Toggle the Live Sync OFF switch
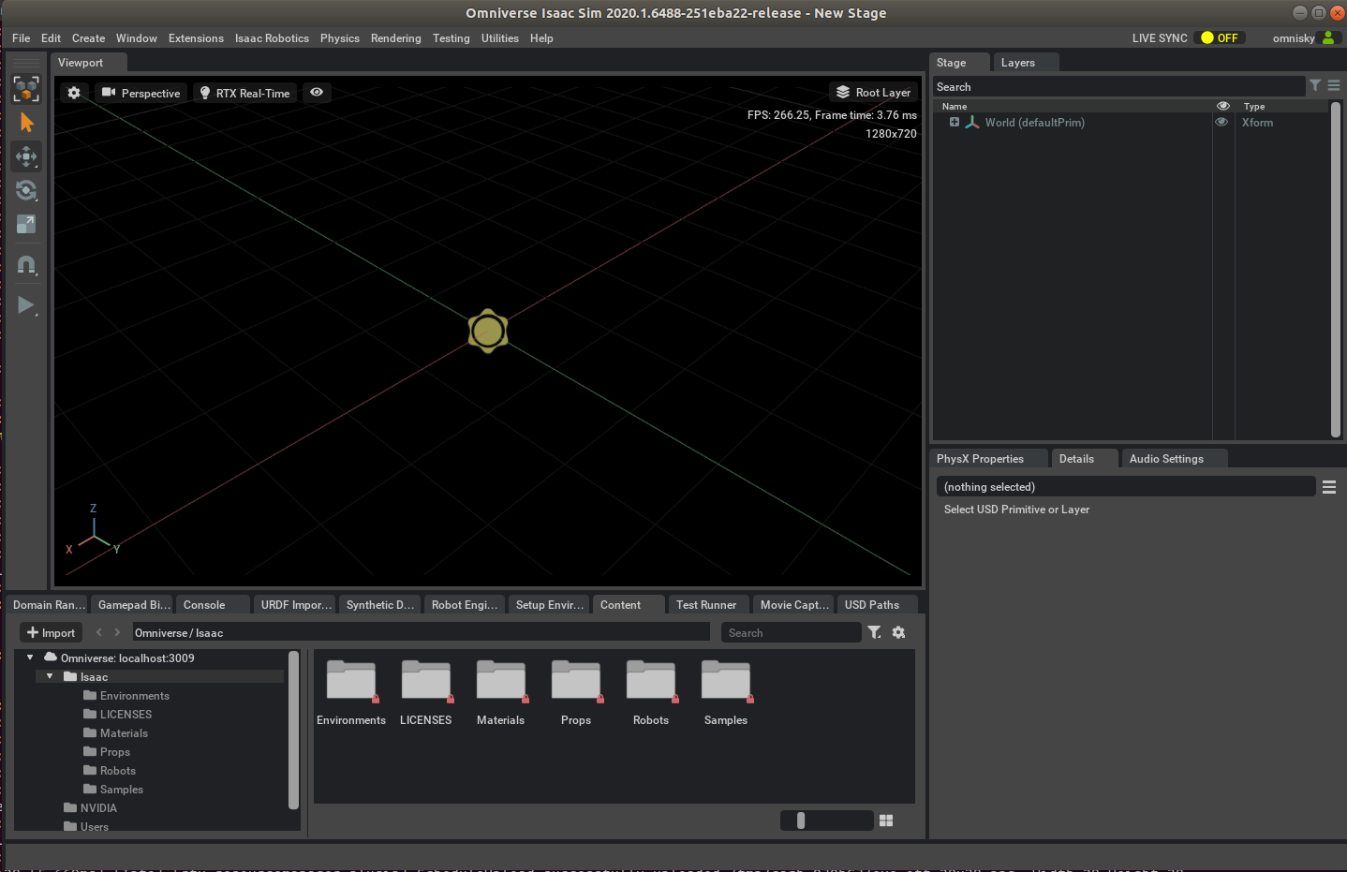Viewport: 1347px width, 872px height. click(1220, 38)
